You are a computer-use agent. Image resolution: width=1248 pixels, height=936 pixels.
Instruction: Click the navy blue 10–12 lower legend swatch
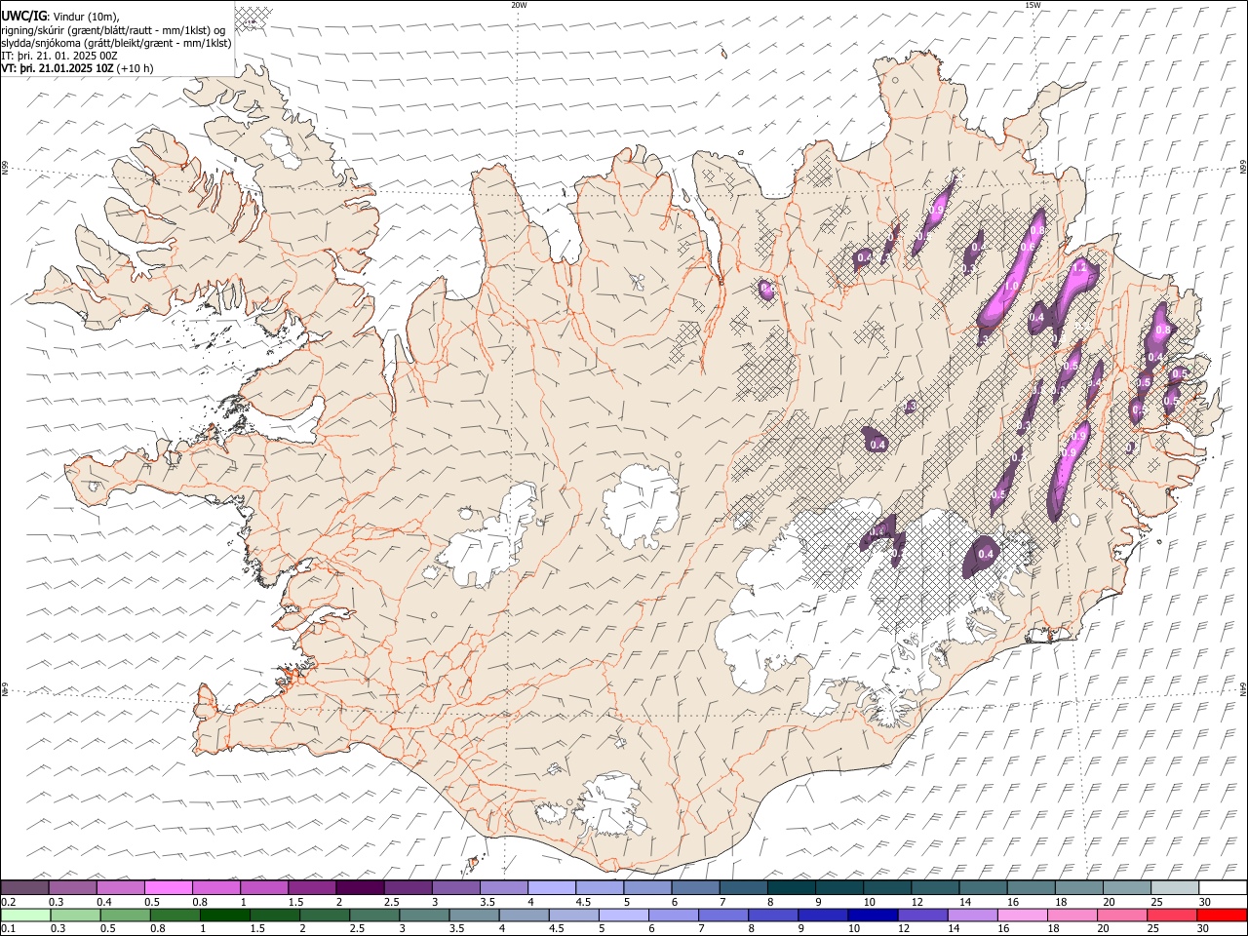point(873,916)
